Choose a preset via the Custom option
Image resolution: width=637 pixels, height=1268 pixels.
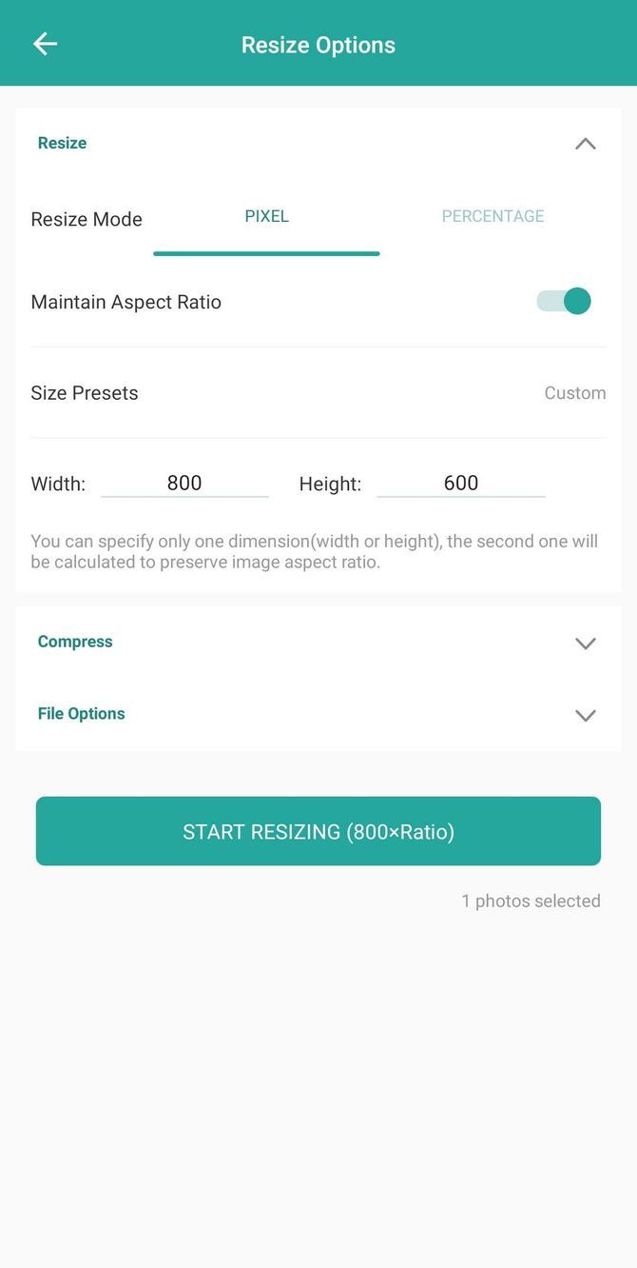point(574,392)
